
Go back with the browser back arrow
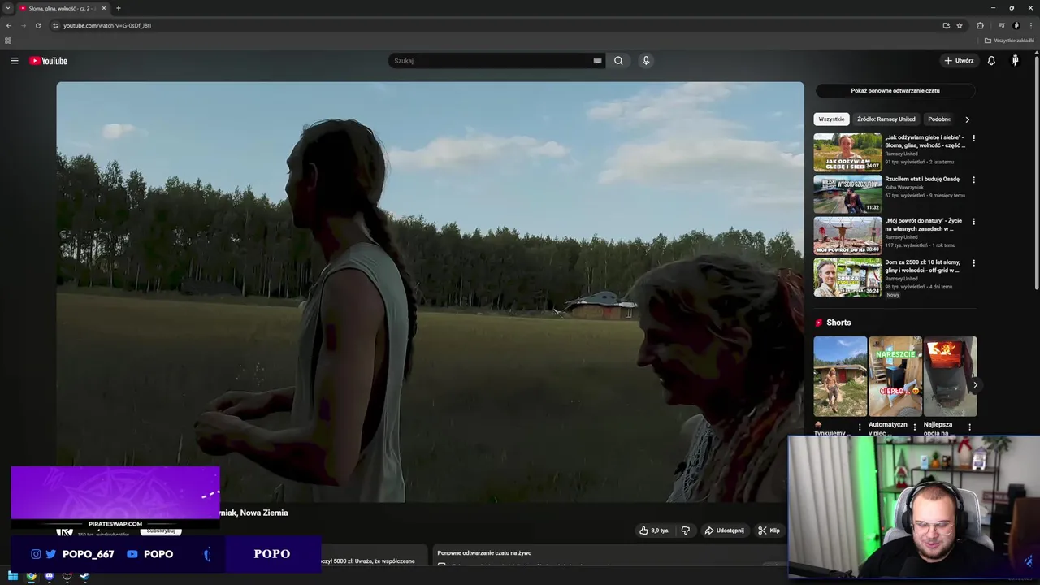(x=9, y=25)
